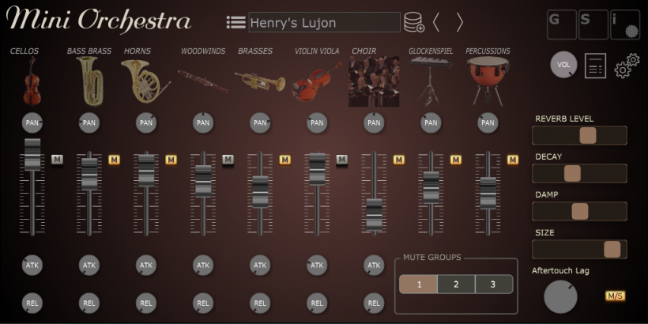Select mute group 3
Image resolution: width=648 pixels, height=324 pixels.
click(x=493, y=284)
